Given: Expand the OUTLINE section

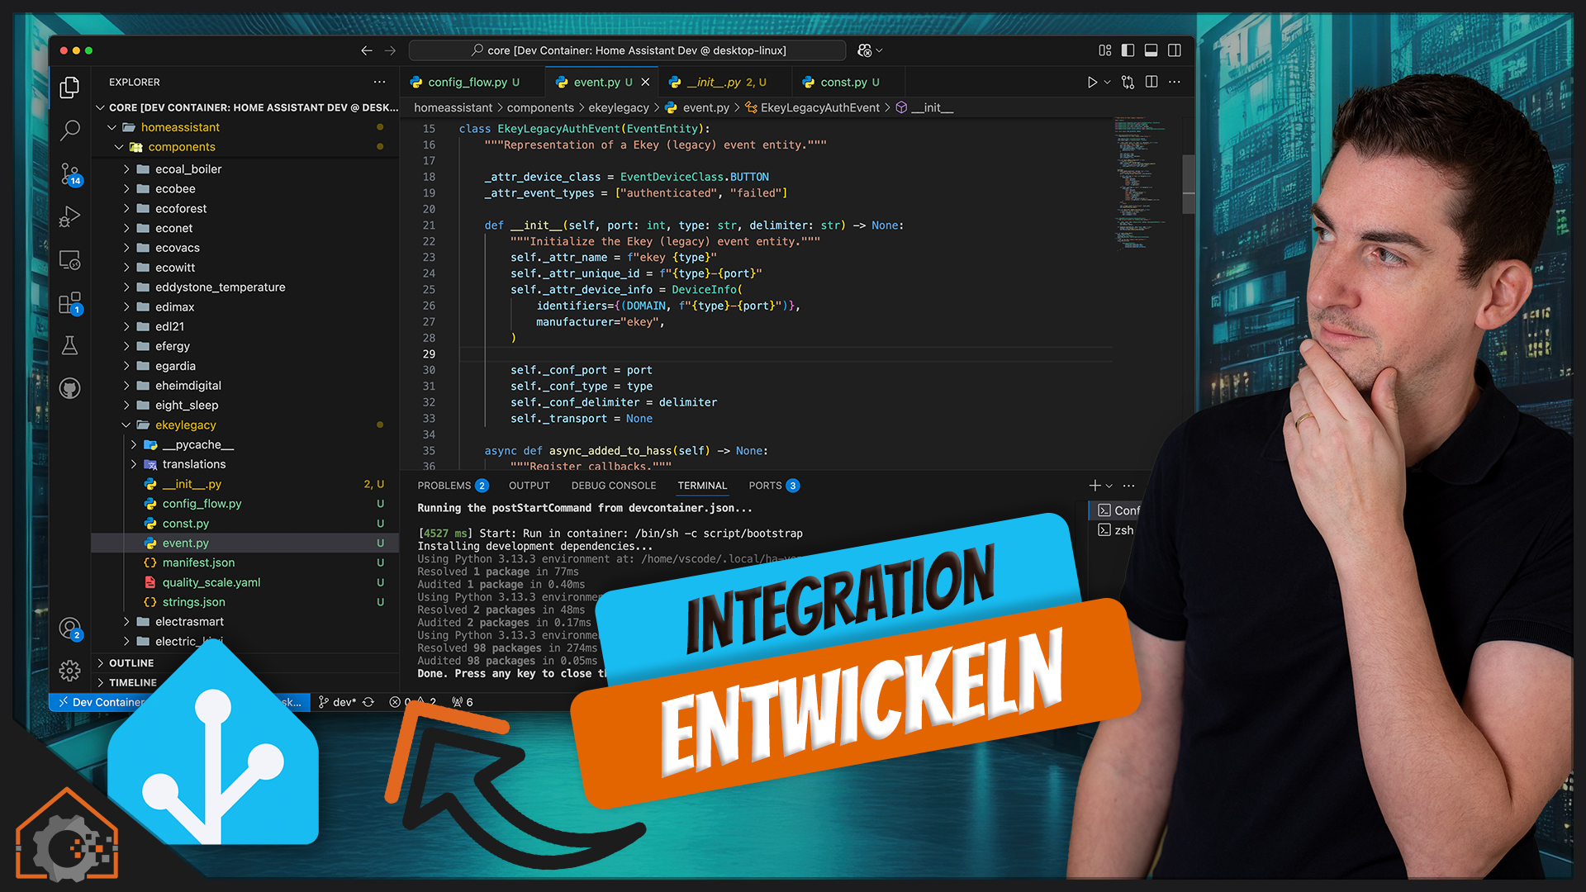Looking at the screenshot, I should pos(132,662).
